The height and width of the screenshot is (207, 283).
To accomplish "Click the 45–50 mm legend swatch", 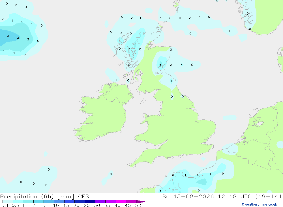I will tap(131, 201).
